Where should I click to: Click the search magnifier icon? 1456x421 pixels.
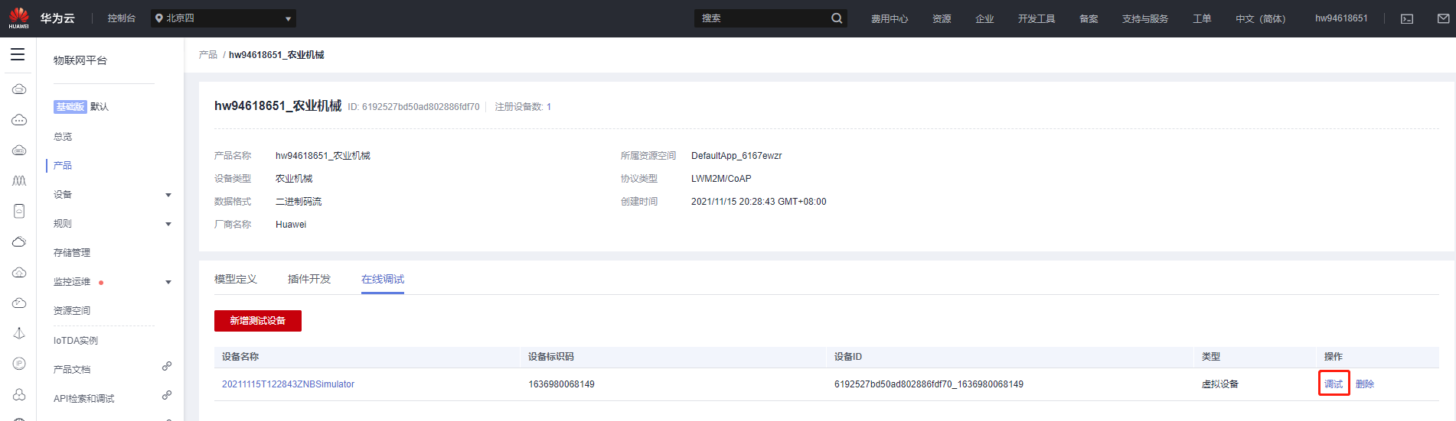pyautogui.click(x=837, y=18)
